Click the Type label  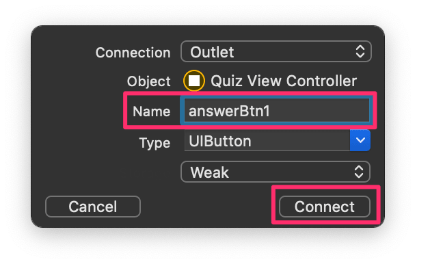point(155,143)
